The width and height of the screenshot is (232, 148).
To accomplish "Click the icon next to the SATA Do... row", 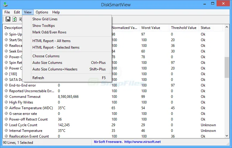I will coord(6,79).
